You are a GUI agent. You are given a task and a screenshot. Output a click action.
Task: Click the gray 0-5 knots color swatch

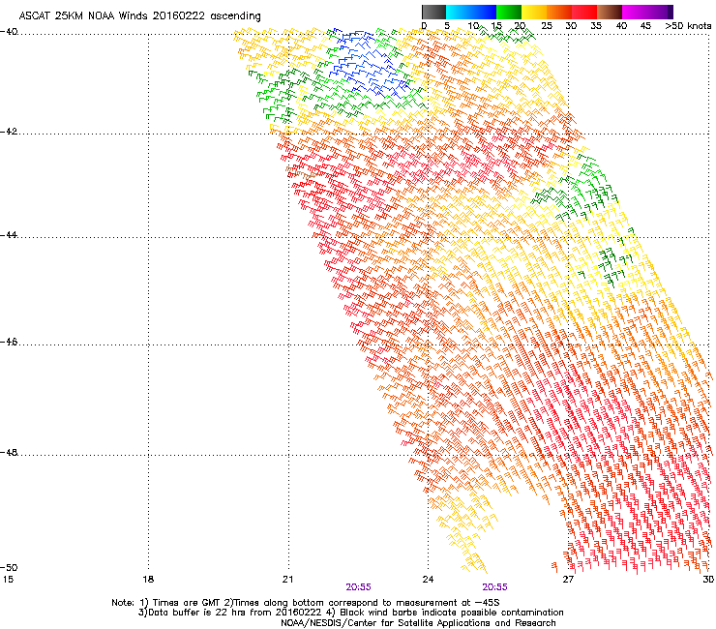[433, 12]
